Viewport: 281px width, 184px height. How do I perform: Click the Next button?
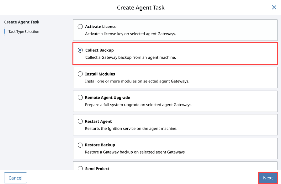point(268,178)
